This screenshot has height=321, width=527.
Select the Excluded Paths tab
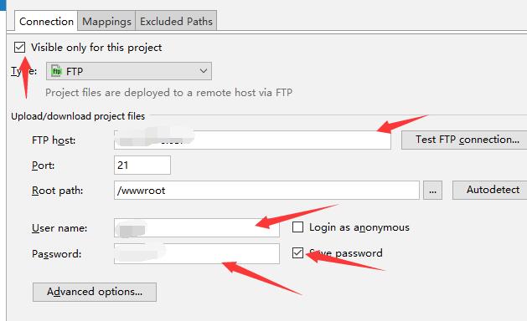176,21
